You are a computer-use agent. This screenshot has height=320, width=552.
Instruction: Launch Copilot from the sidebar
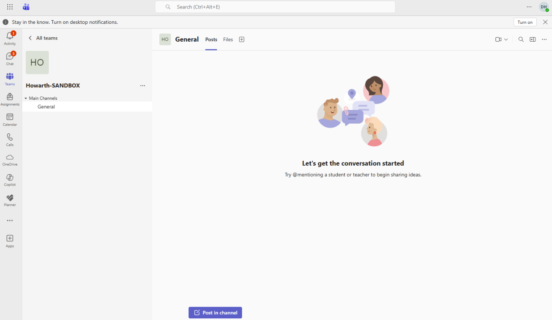click(x=10, y=180)
